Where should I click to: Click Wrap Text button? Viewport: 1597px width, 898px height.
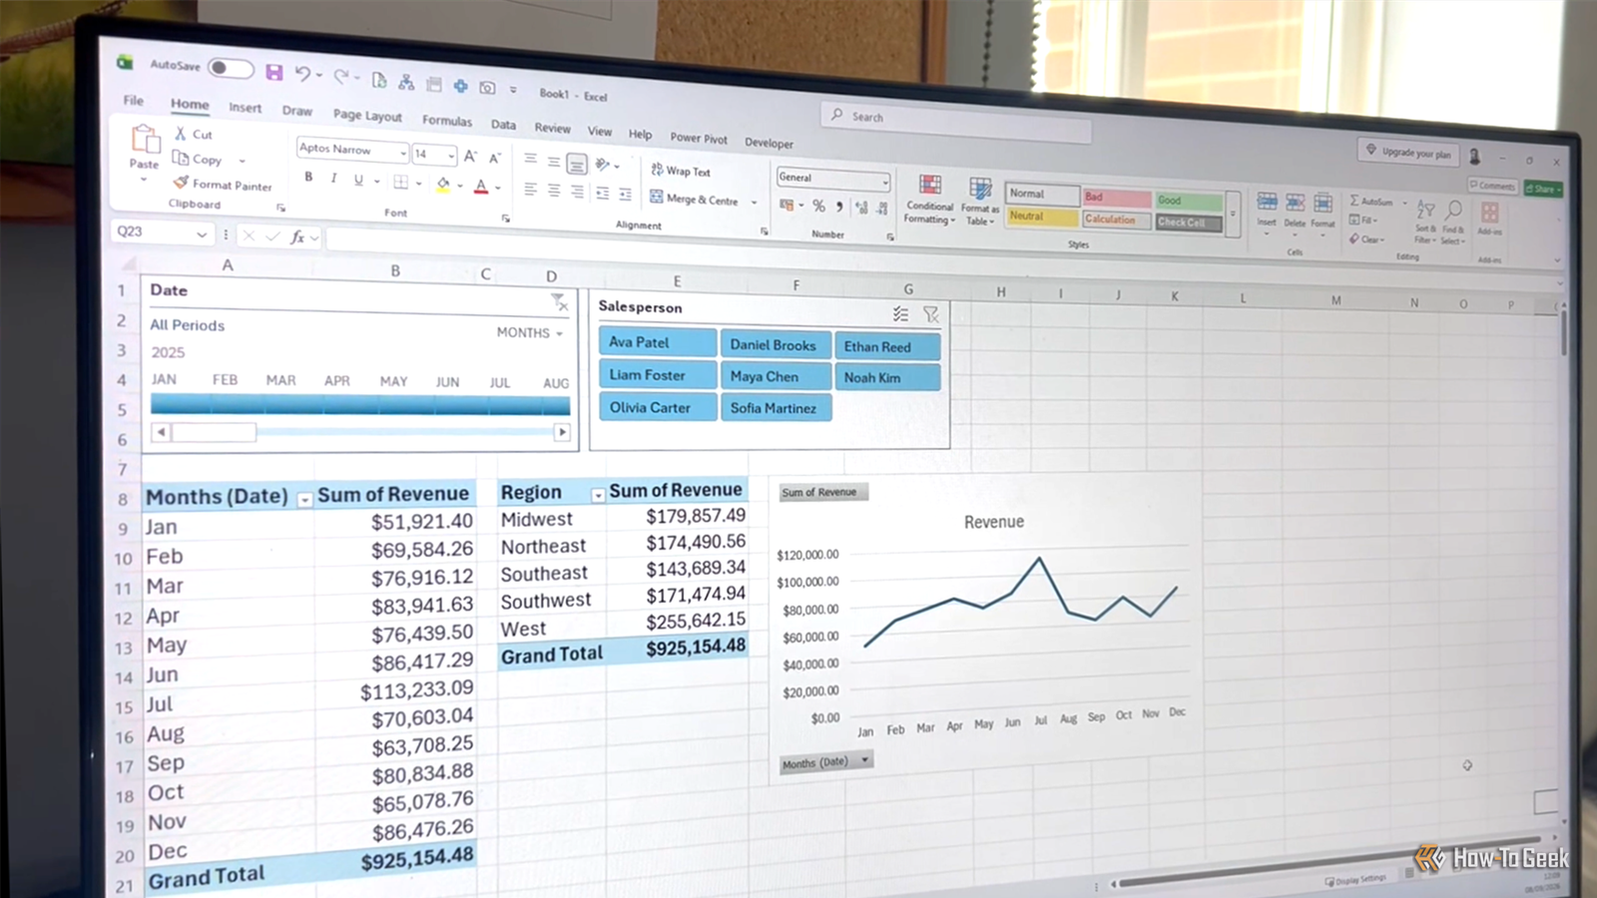point(681,171)
